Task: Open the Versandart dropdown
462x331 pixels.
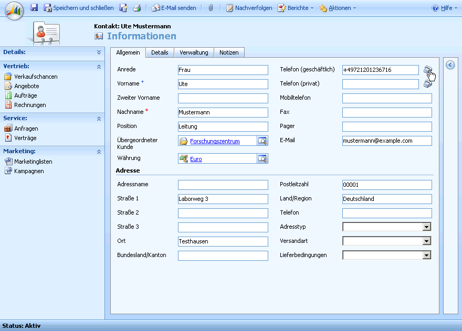Action: coord(426,241)
